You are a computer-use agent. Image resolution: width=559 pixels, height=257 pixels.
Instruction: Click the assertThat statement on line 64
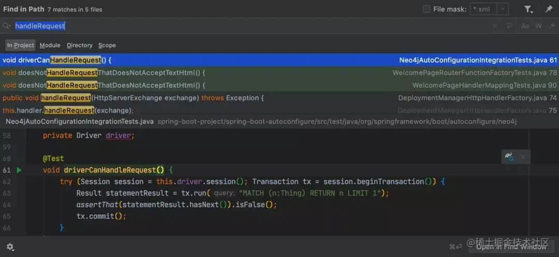click(176, 205)
